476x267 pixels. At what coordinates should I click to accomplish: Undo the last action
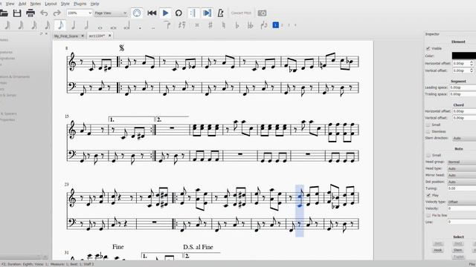coord(44,13)
